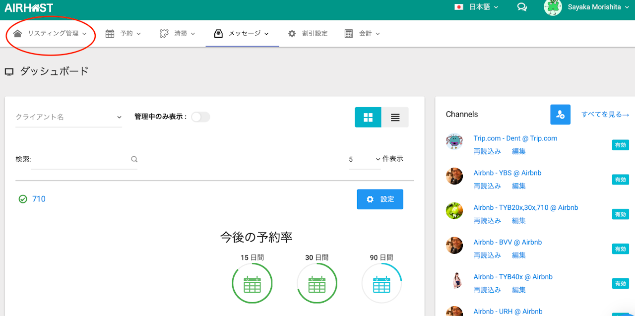Switch to grid view layout

[368, 117]
